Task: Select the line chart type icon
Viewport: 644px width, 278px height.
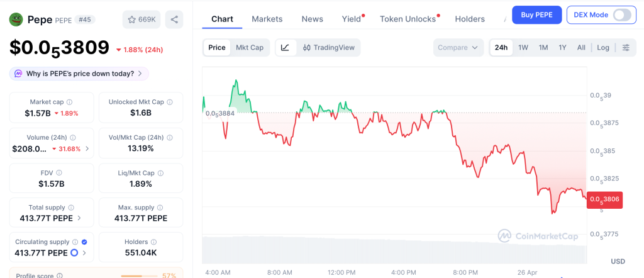Action: pos(285,47)
